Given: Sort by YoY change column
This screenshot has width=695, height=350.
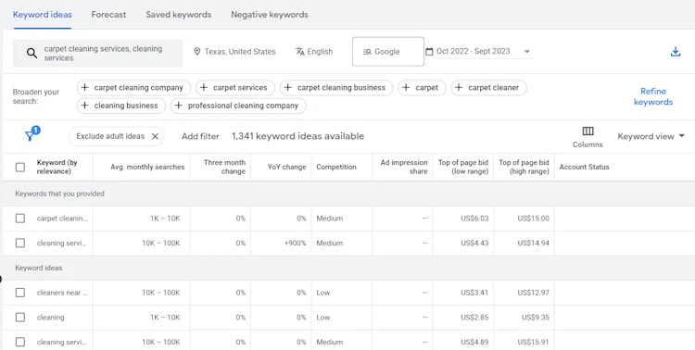Looking at the screenshot, I should coord(286,167).
